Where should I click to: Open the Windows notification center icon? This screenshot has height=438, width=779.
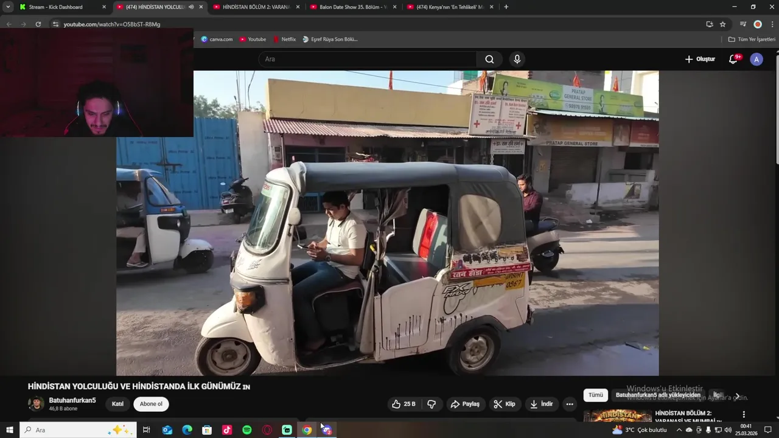point(768,430)
